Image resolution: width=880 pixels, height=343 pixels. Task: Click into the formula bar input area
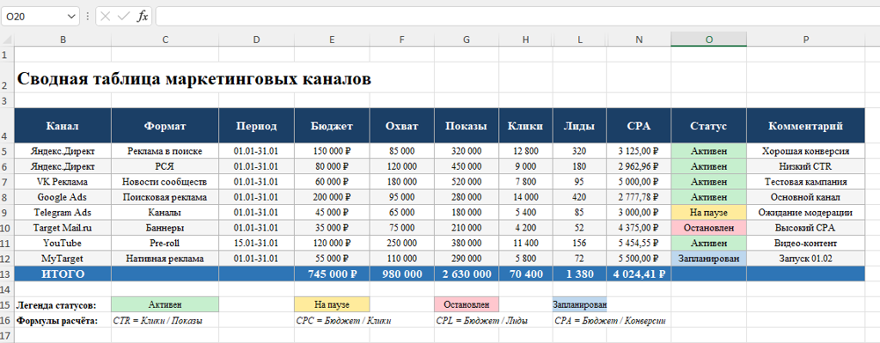[x=517, y=16]
